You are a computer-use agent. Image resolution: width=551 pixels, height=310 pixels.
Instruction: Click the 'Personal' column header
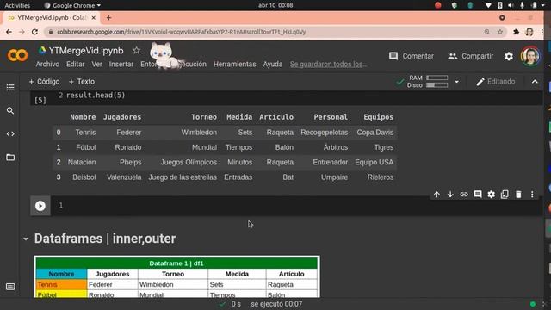331,117
